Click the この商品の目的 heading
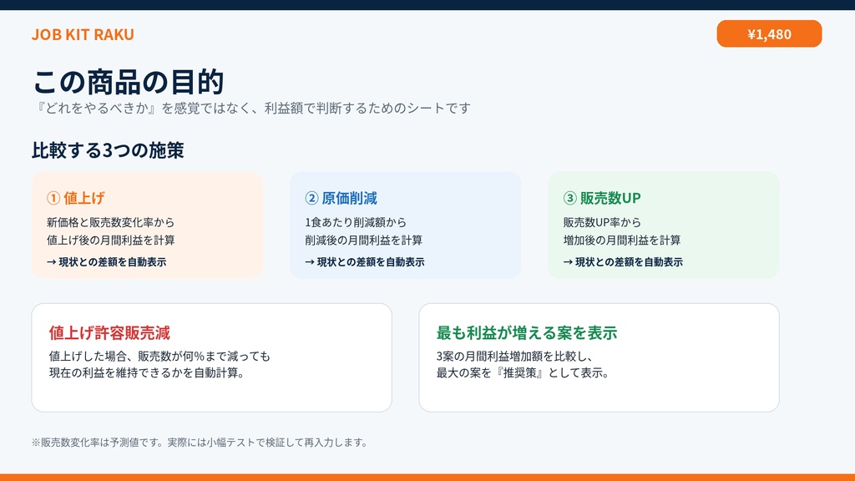This screenshot has height=481, width=855. point(128,82)
